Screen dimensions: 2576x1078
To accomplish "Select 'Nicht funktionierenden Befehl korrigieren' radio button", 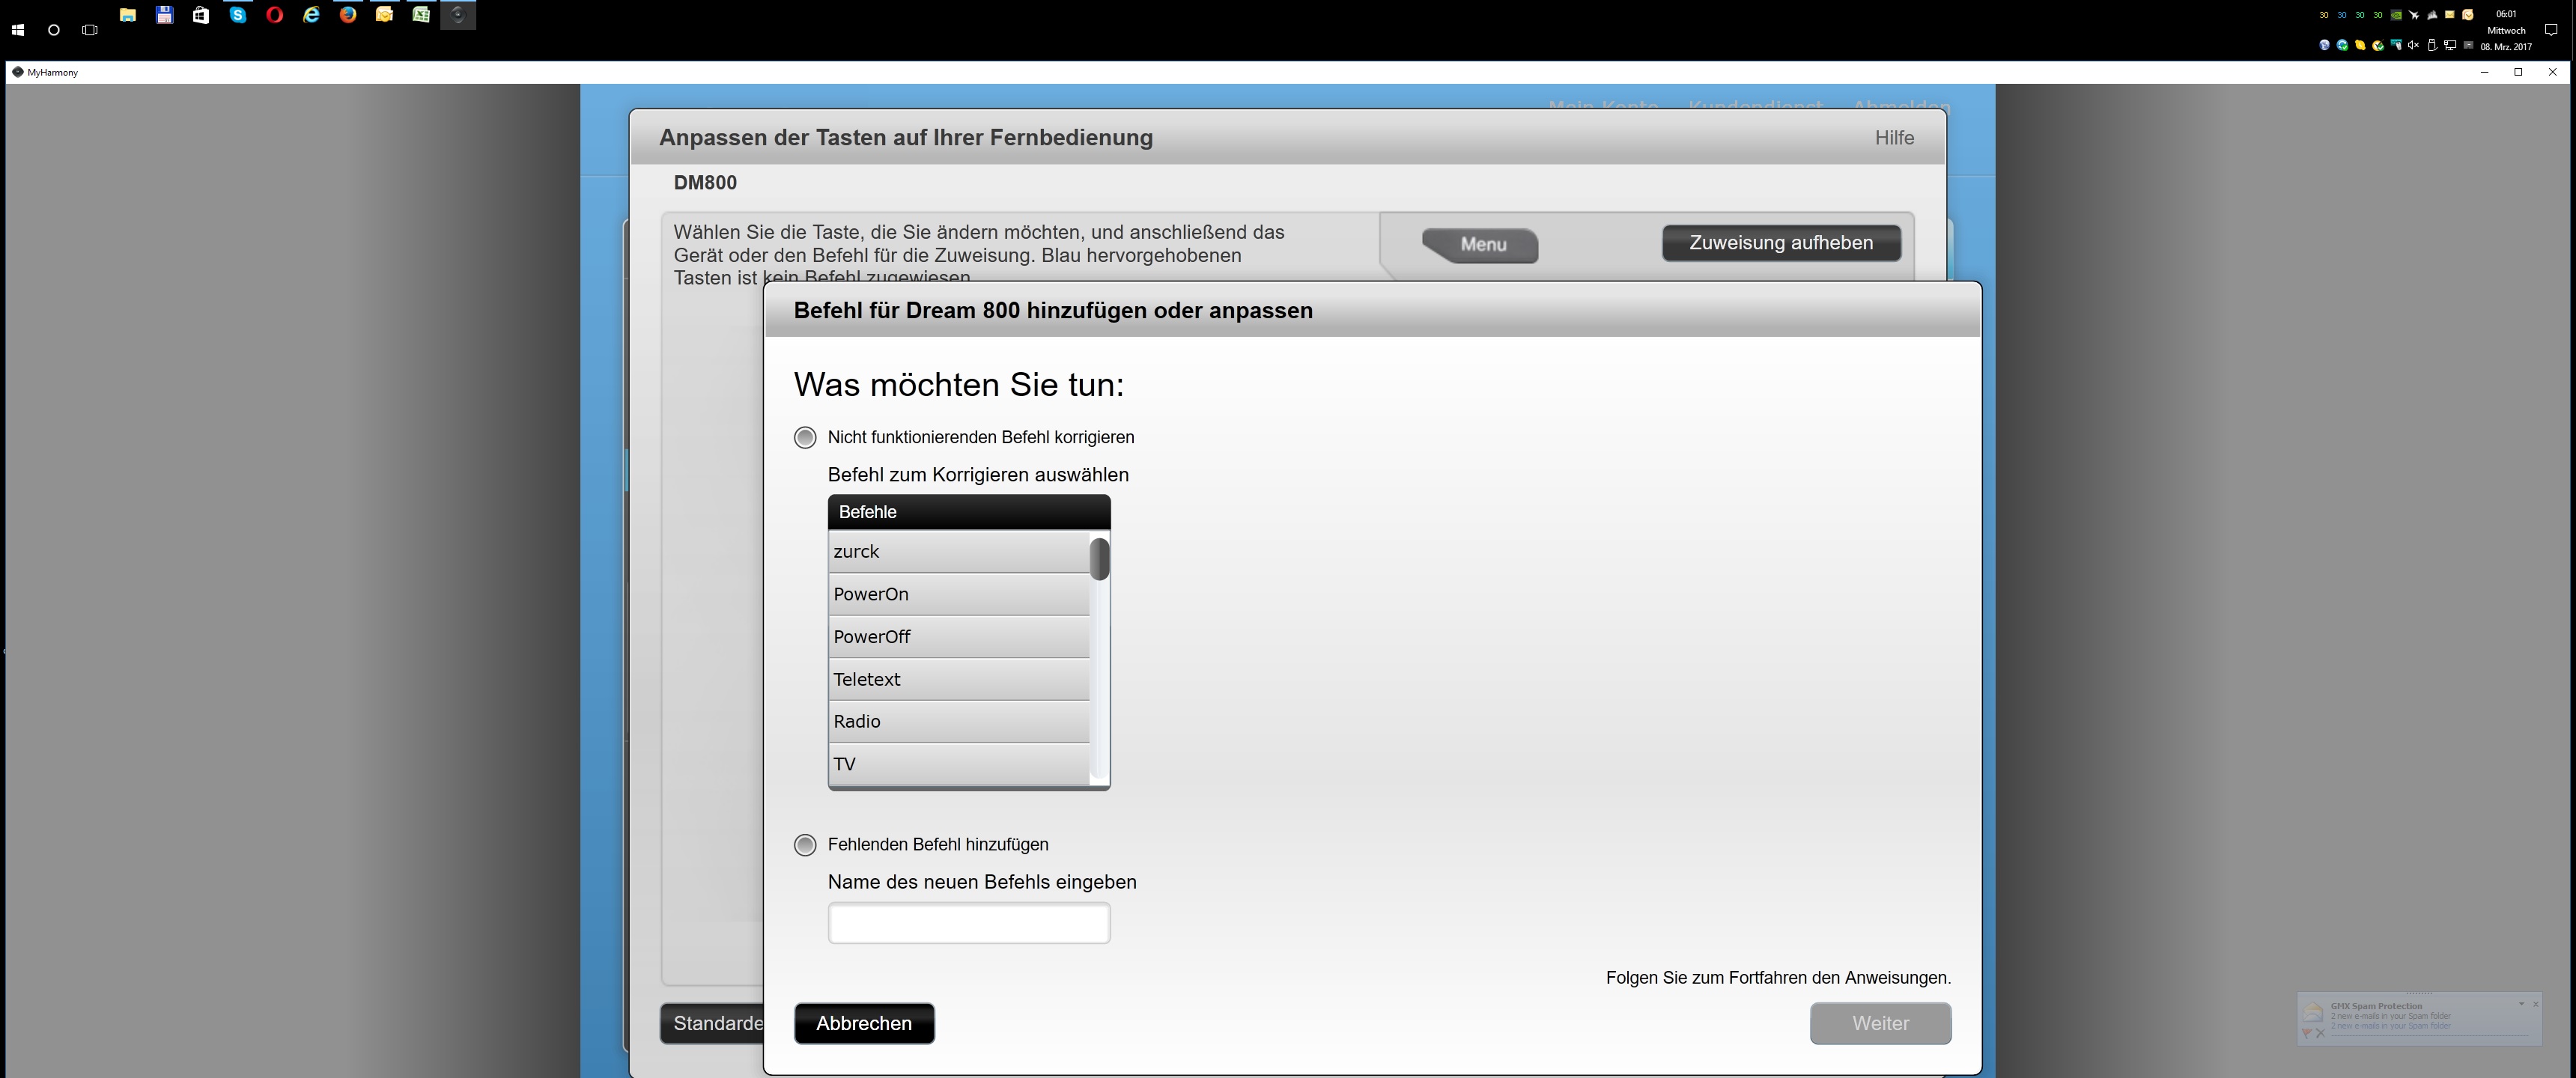I will click(805, 438).
